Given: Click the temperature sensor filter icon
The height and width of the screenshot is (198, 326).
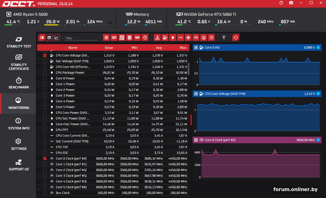Looking at the screenshot, I should [x=157, y=38].
